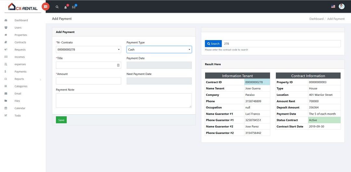351x172 pixels.
Task: Open the notifications bell icon
Action: 66,7
